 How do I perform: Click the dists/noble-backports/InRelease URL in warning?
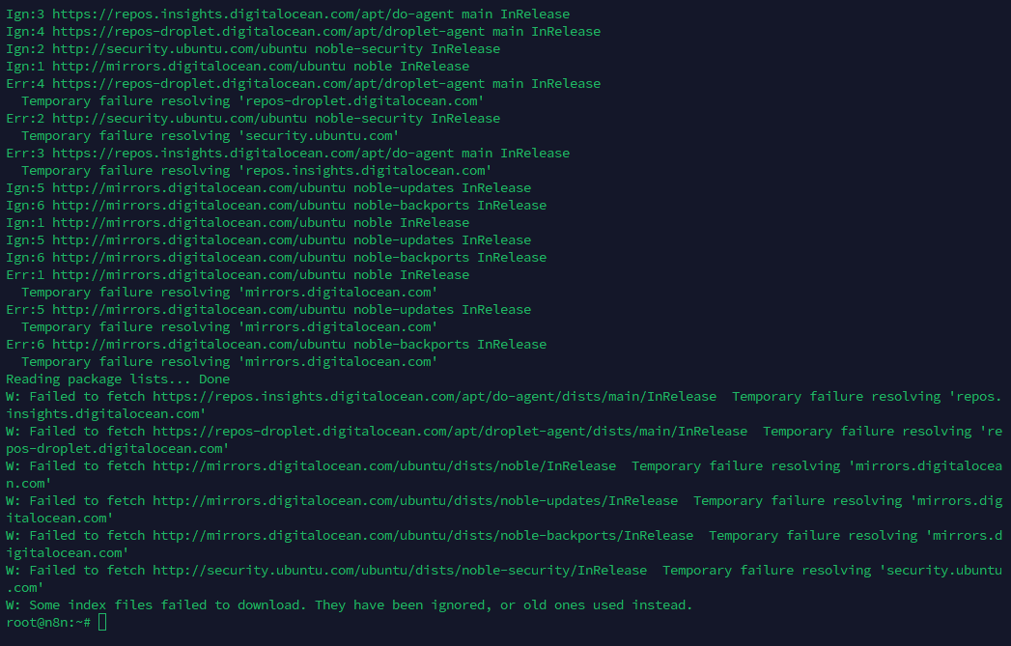(x=423, y=536)
